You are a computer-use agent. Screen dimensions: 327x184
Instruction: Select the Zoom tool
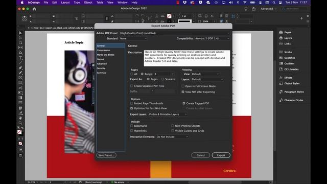(x=20, y=123)
